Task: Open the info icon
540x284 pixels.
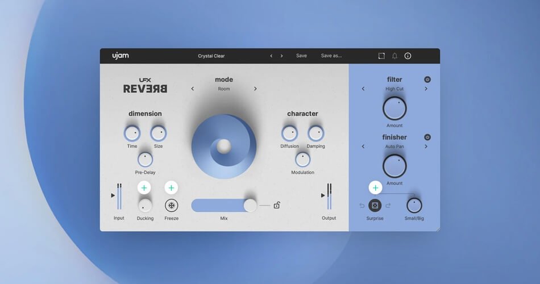Action: click(x=408, y=56)
